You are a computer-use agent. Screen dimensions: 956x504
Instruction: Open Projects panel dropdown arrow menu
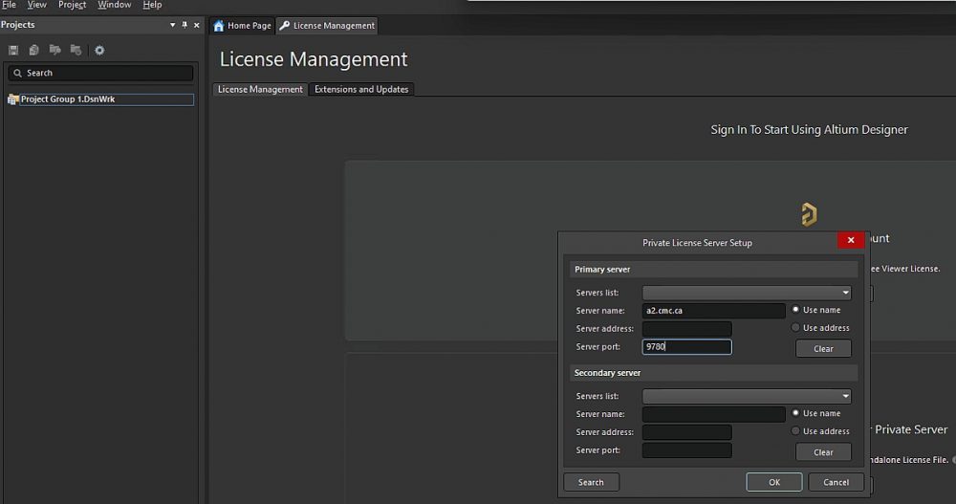click(172, 25)
